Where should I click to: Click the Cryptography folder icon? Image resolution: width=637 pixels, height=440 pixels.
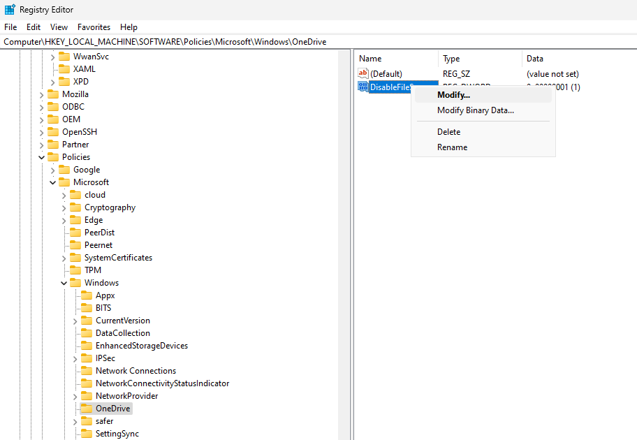75,207
